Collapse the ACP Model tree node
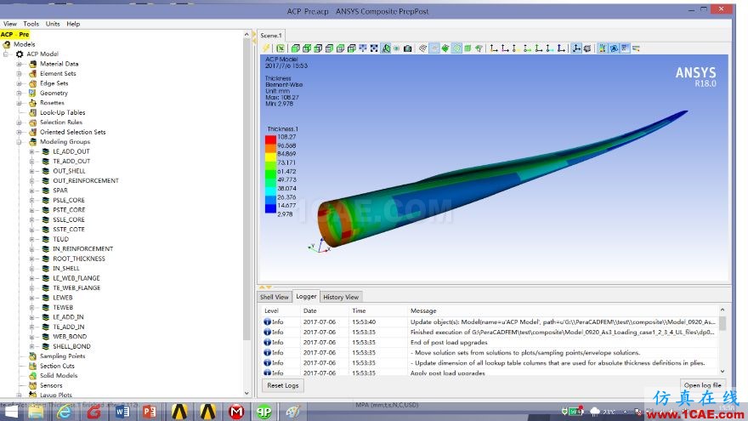This screenshot has width=748, height=421. pos(6,54)
